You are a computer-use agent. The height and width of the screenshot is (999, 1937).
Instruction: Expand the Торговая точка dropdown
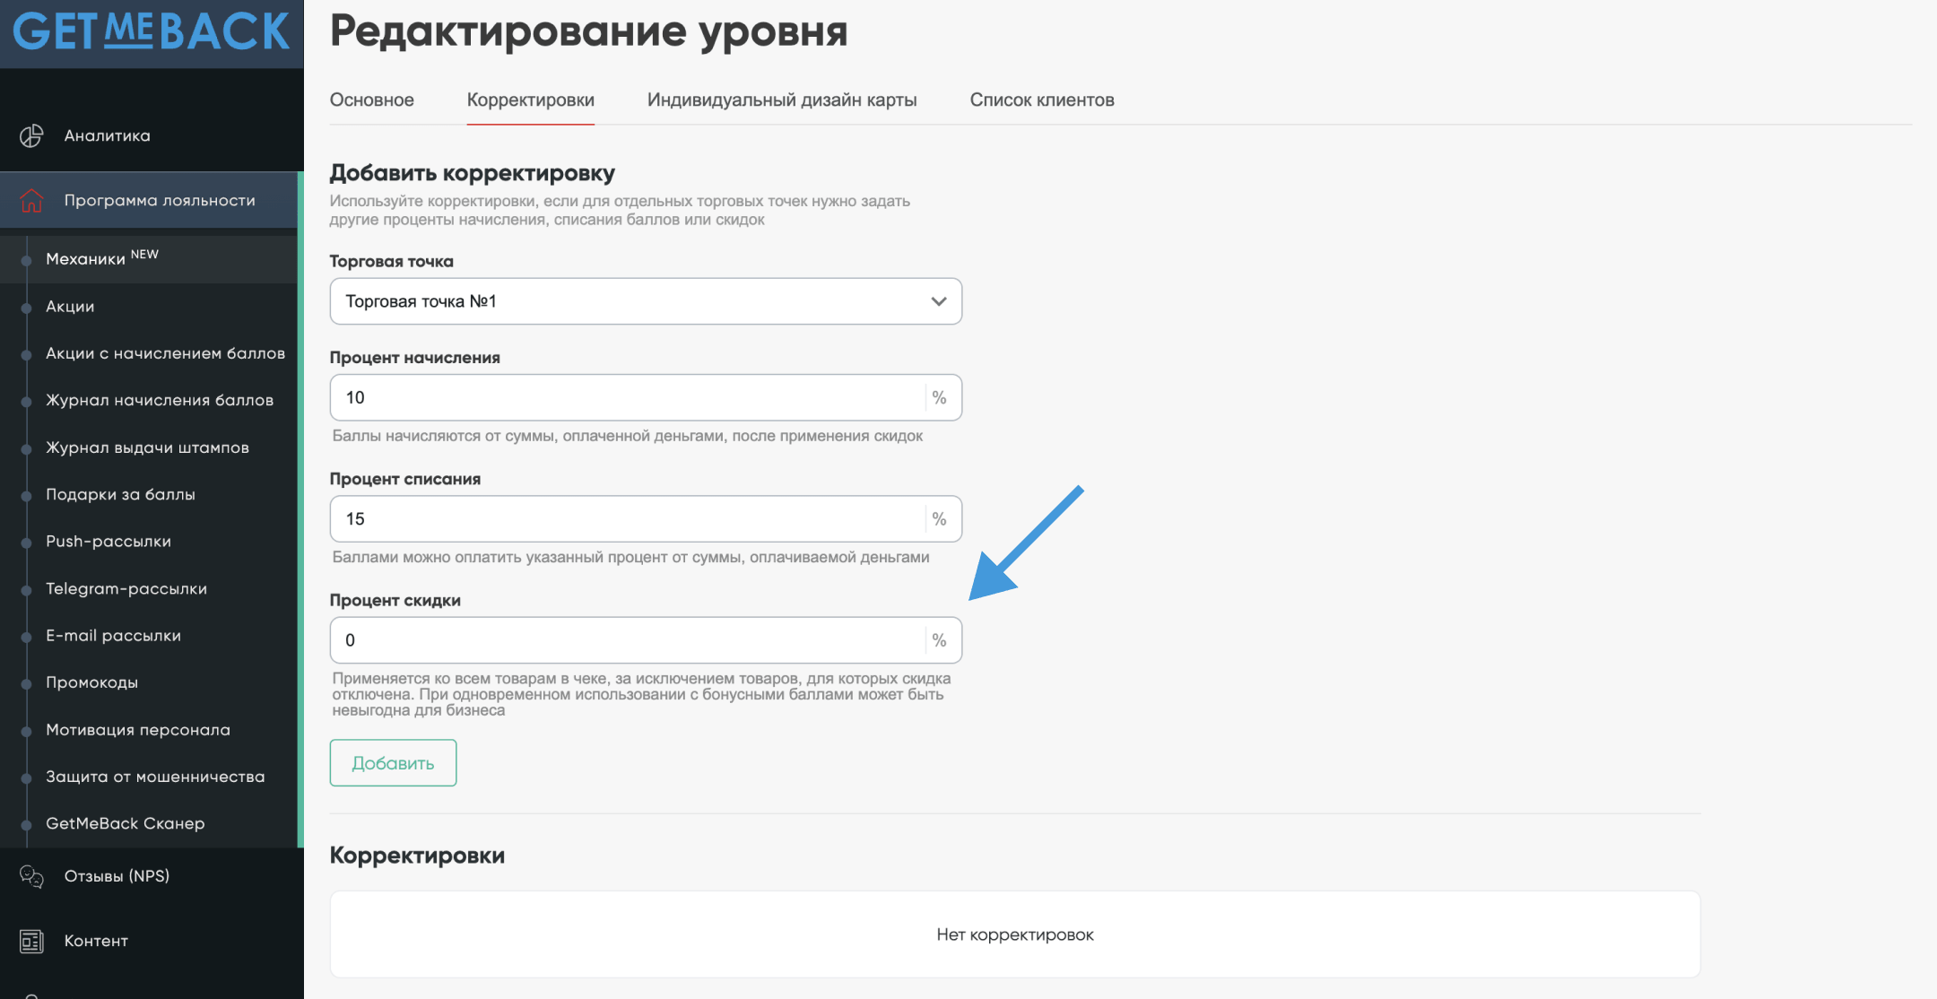pos(938,301)
